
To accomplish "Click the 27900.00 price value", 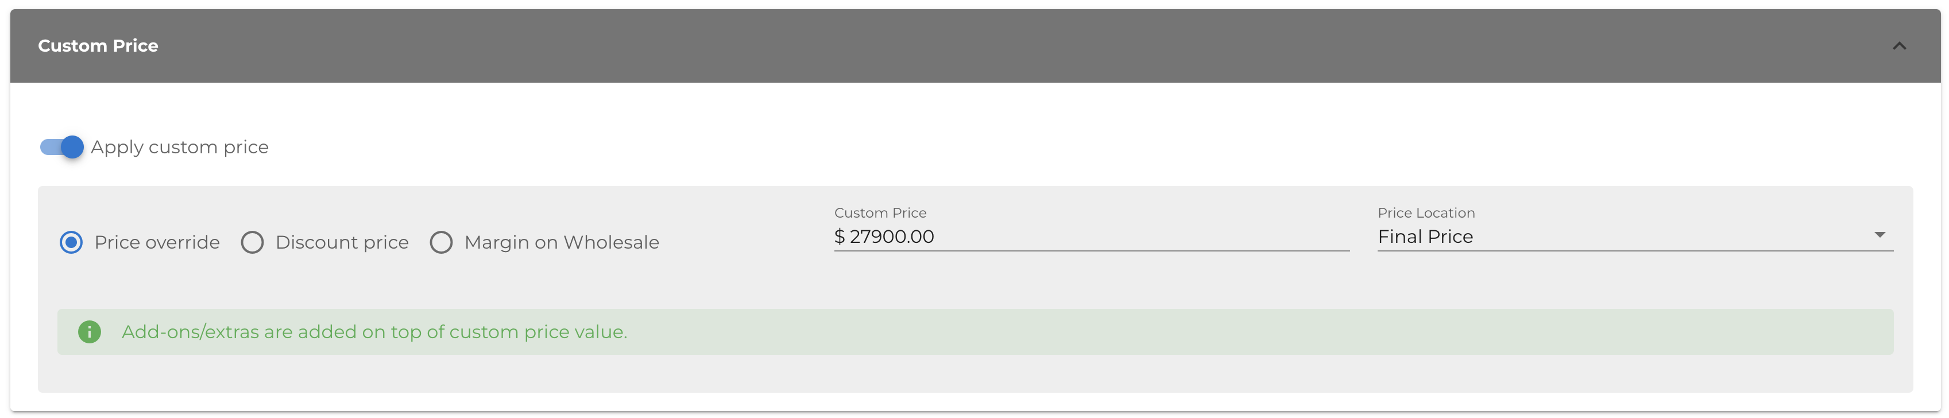I will (892, 237).
